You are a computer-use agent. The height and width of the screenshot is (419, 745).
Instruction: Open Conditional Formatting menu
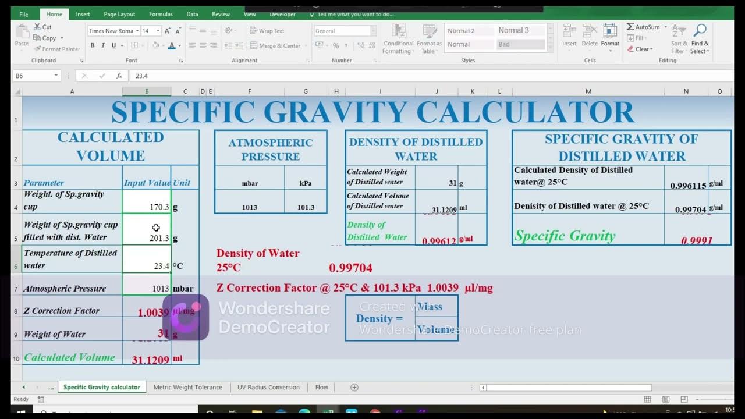point(399,40)
